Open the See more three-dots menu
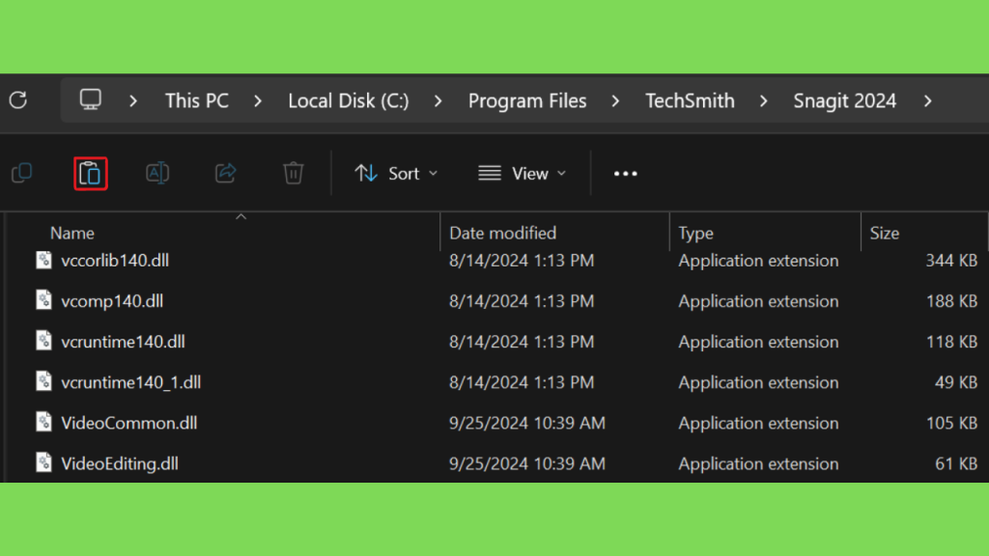This screenshot has width=989, height=556. tap(626, 174)
